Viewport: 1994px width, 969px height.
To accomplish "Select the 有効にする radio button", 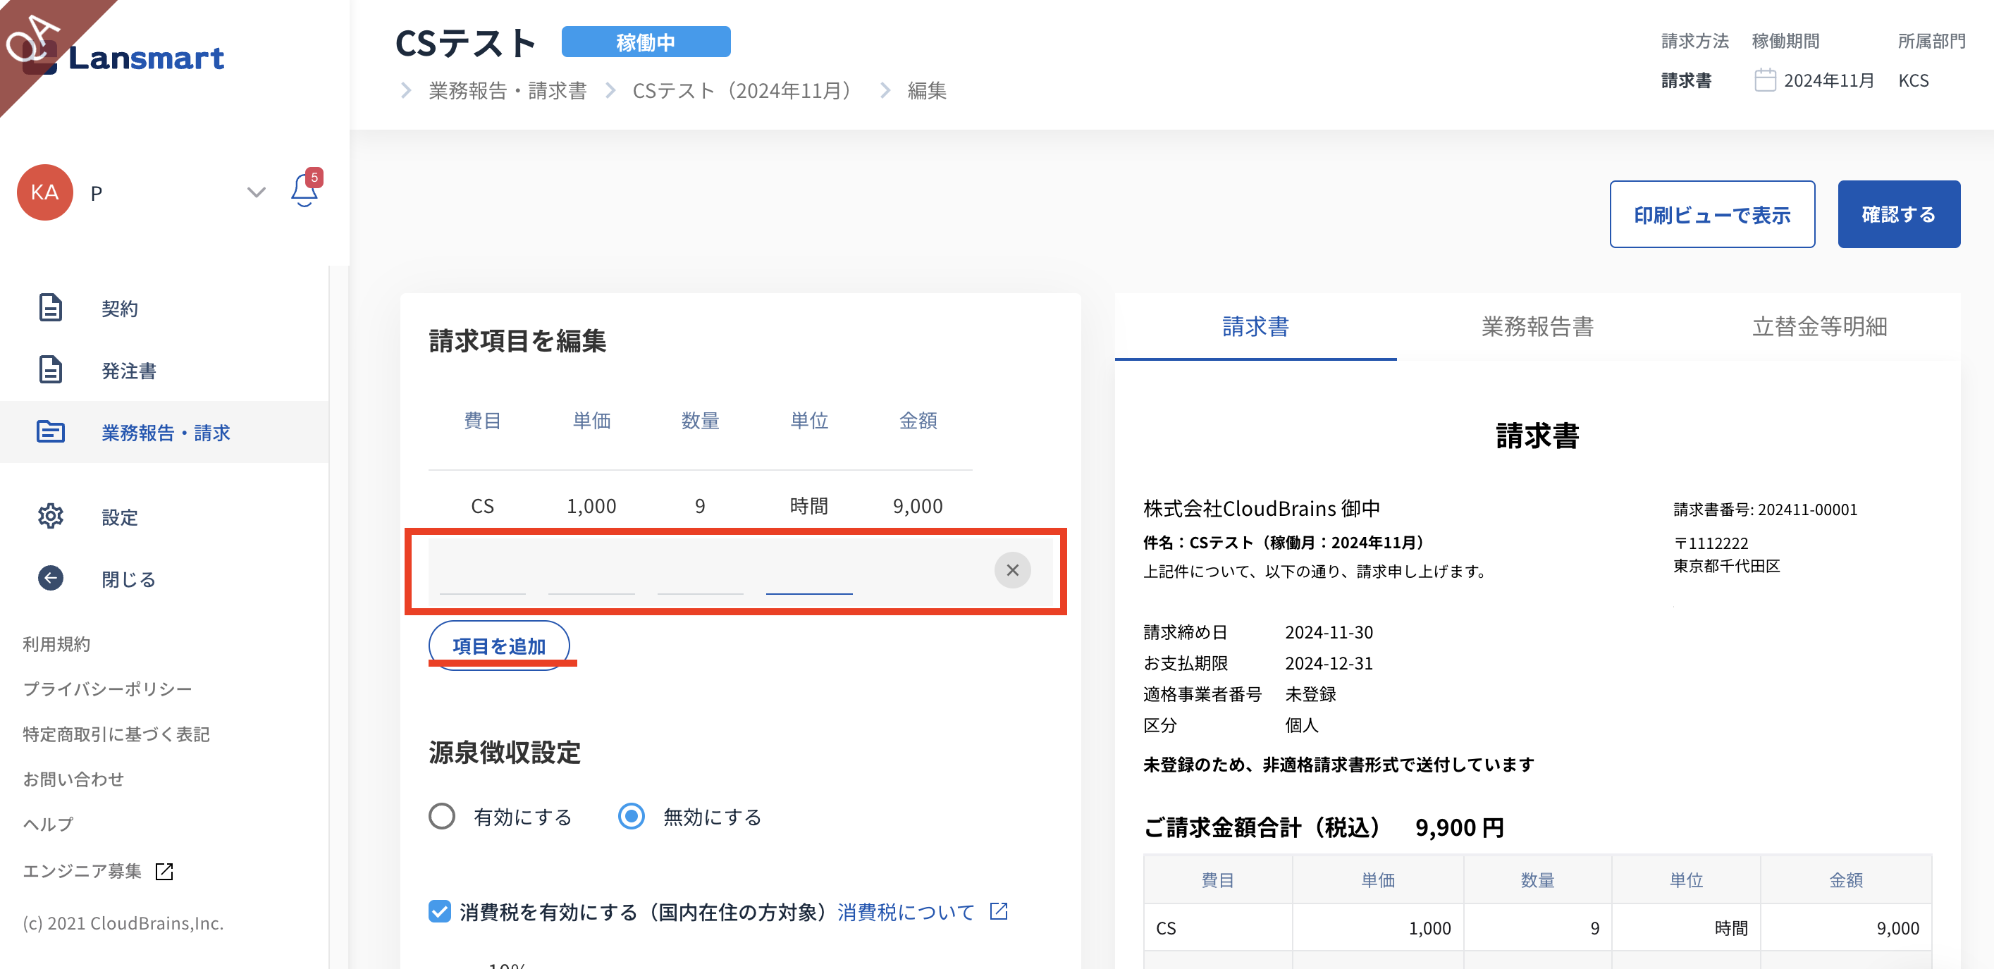I will [442, 817].
